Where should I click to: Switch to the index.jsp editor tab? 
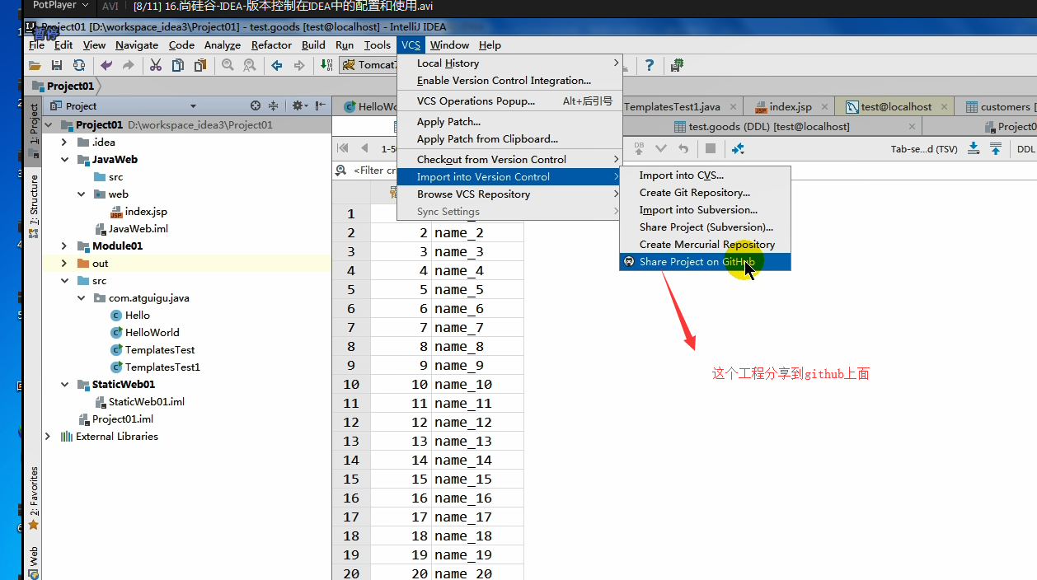coord(790,107)
